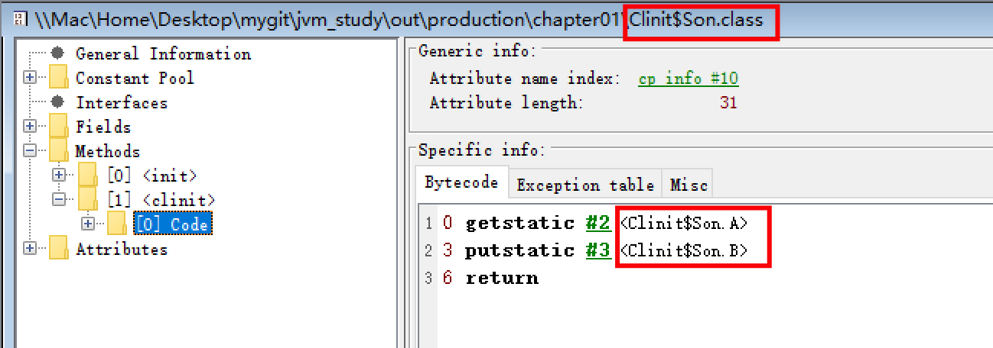The width and height of the screenshot is (993, 348).
Task: Expand the Constant Pool node
Action: [30, 78]
